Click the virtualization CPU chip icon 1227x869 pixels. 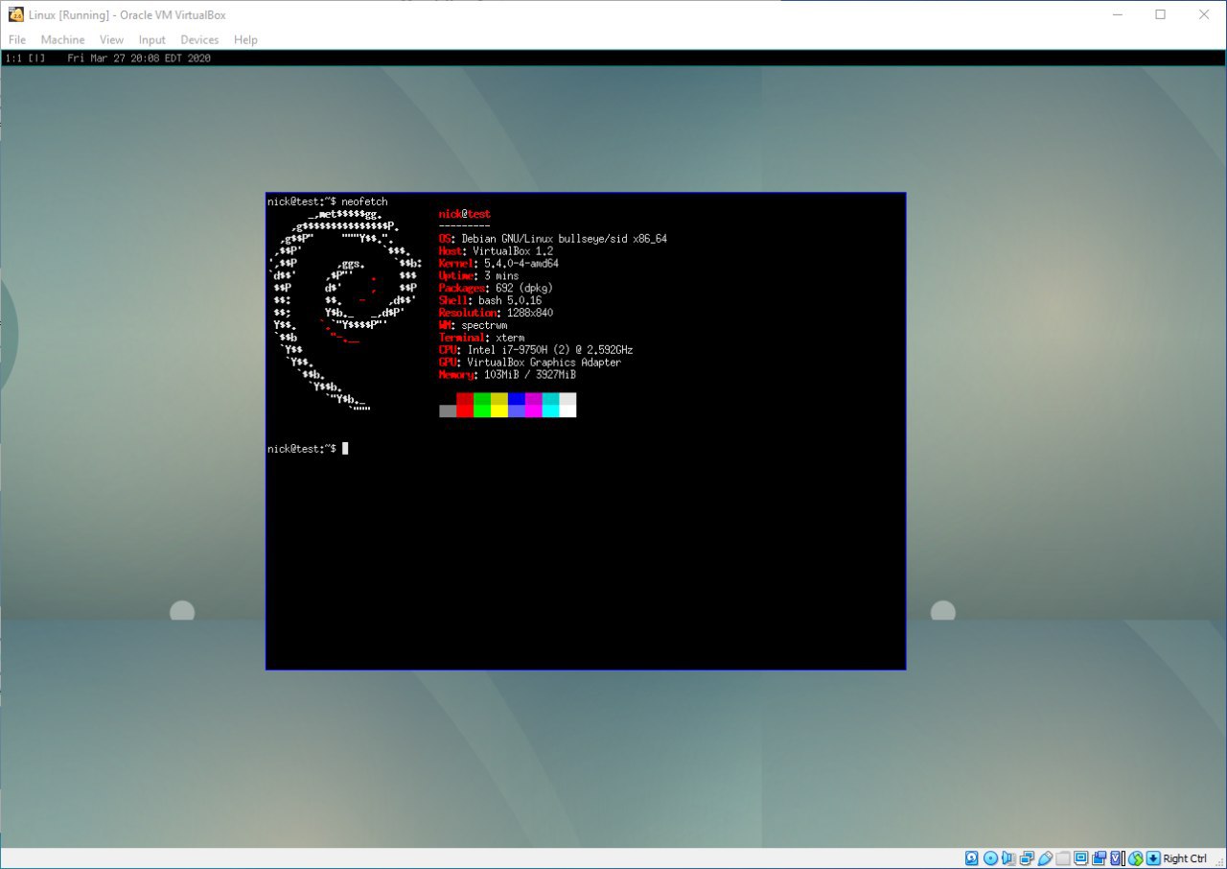pos(1116,857)
